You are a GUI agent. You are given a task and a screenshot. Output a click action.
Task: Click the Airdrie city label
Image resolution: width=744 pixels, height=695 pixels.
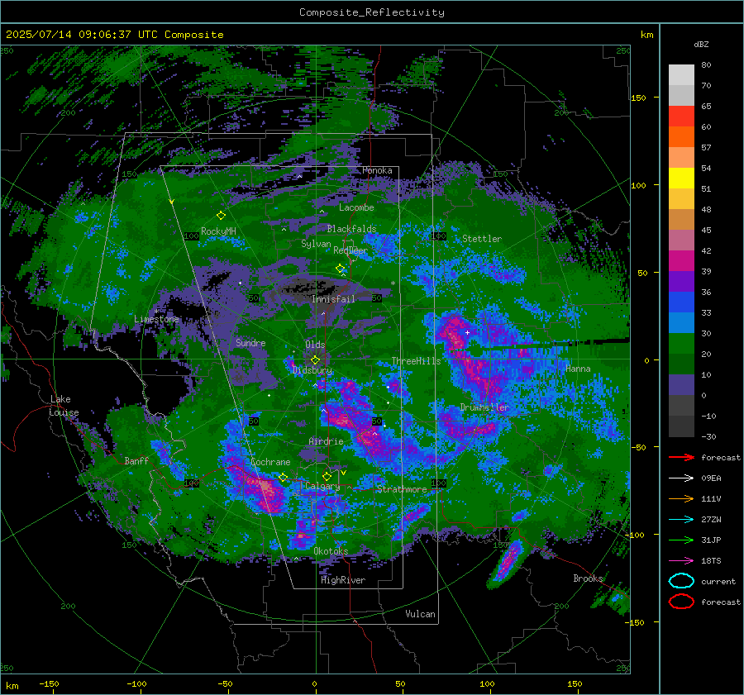click(x=326, y=441)
